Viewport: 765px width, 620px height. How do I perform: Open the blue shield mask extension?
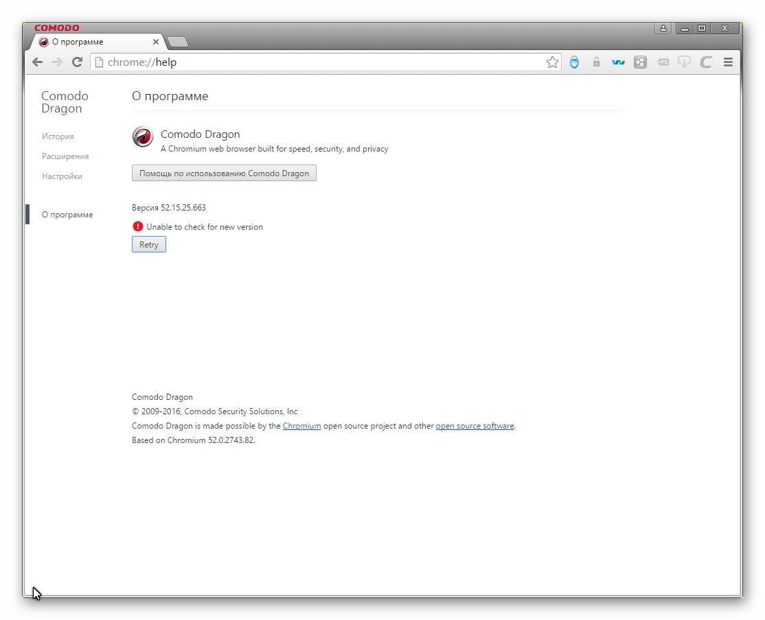pyautogui.click(x=574, y=62)
